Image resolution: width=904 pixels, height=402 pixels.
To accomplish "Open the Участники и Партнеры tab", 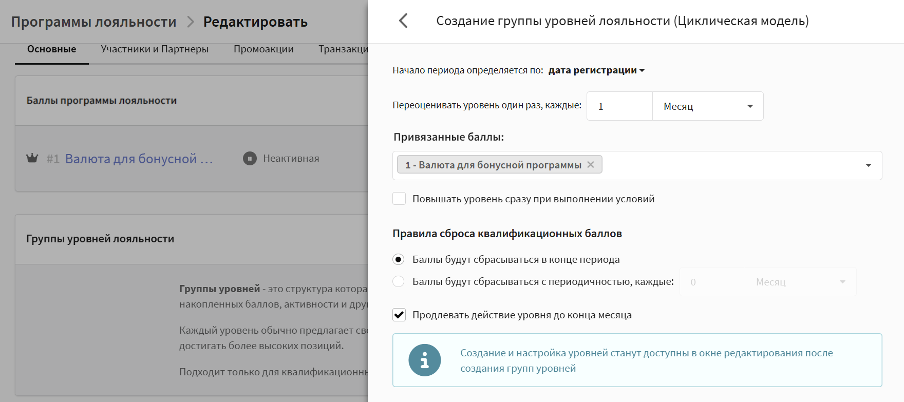I will coord(155,49).
